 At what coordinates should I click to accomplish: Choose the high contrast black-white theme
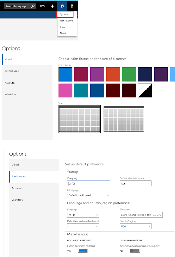click(x=145, y=90)
